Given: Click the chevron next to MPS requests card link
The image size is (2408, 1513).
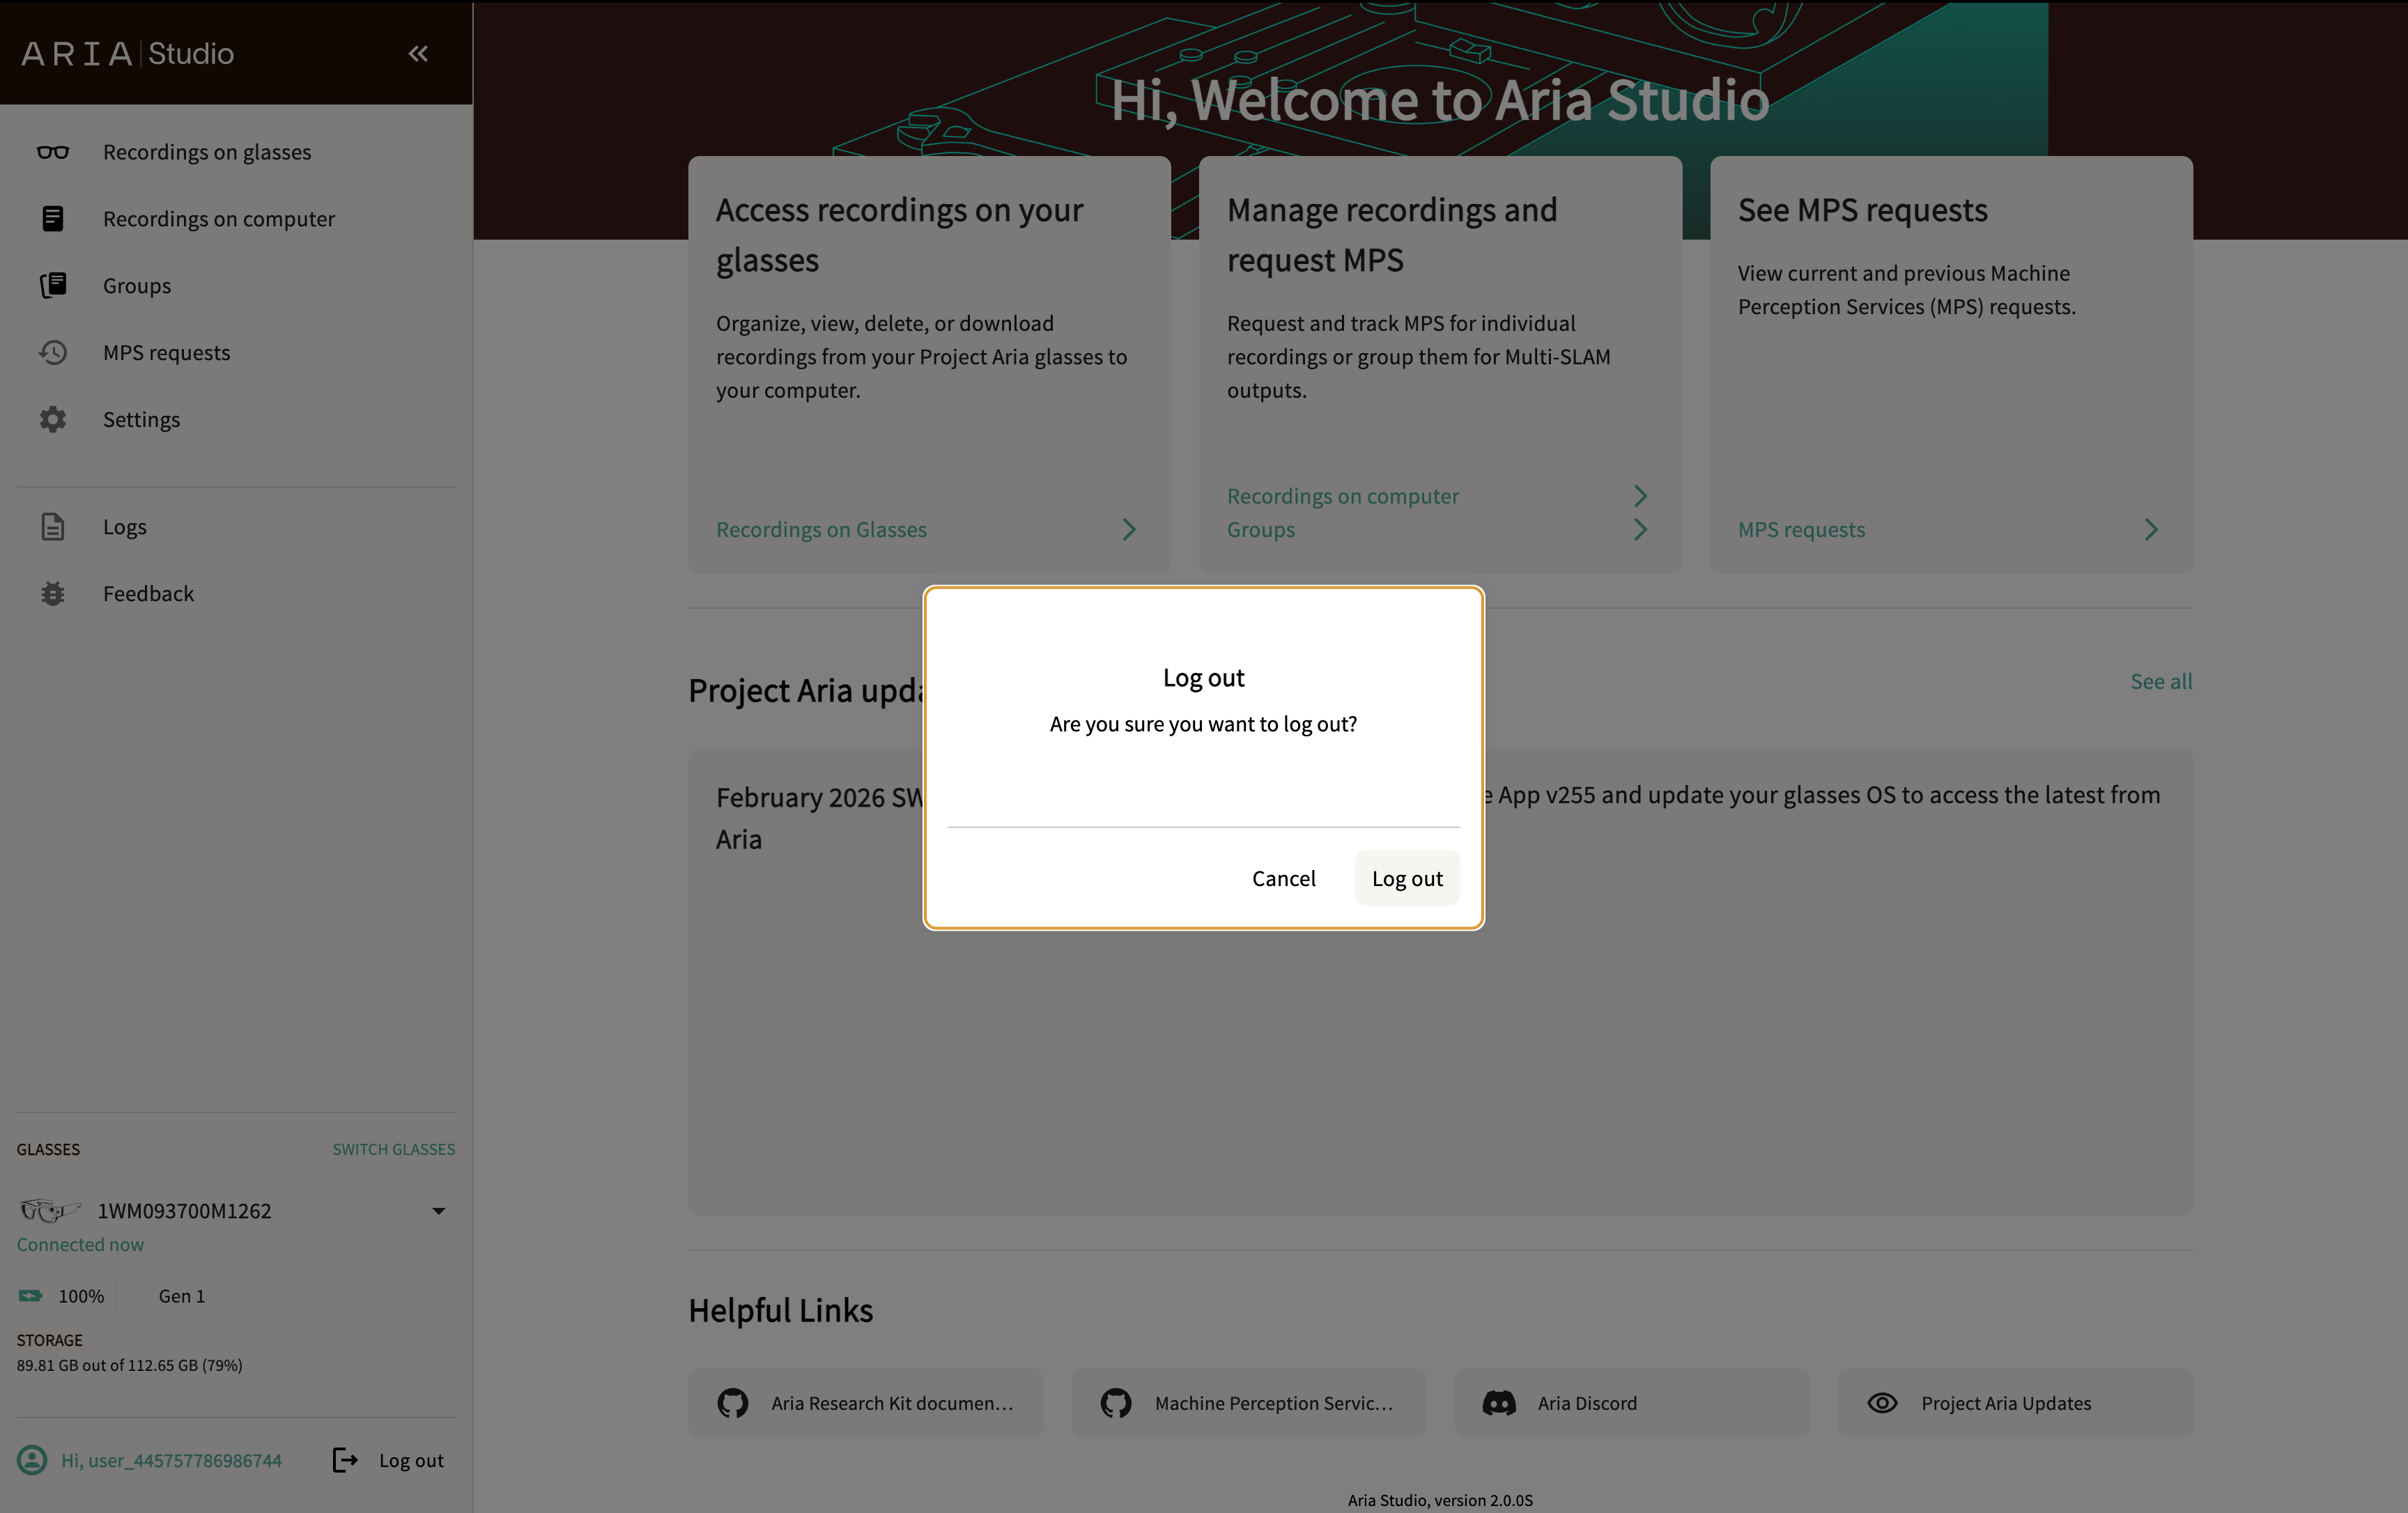Looking at the screenshot, I should click(2151, 530).
